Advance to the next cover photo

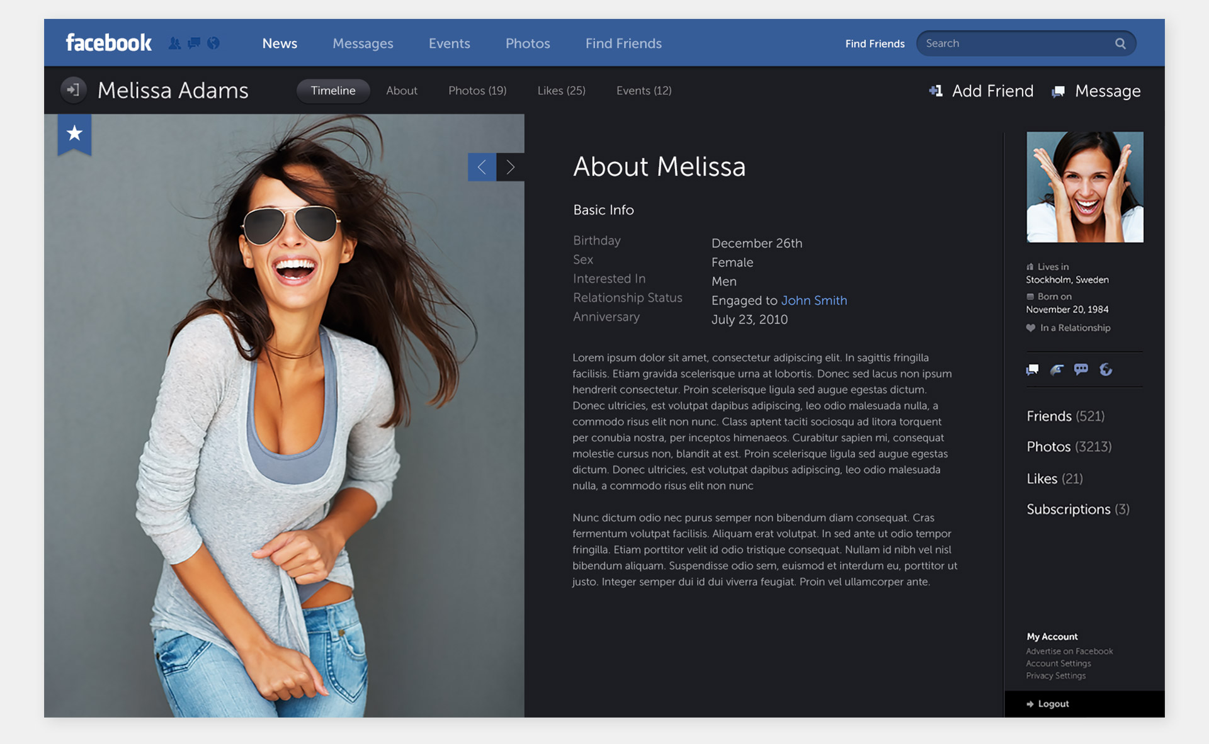pos(511,167)
